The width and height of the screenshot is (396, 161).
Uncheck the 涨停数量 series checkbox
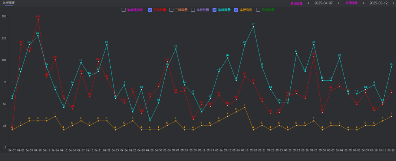click(x=150, y=10)
